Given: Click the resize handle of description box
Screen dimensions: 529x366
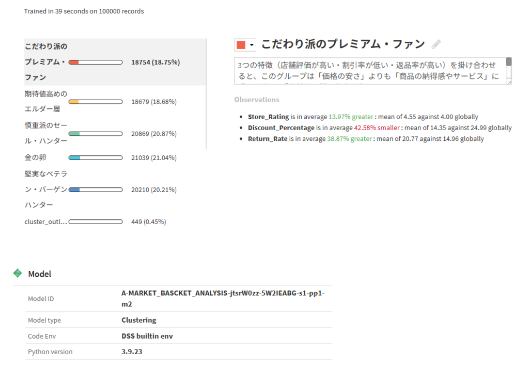Looking at the screenshot, I should coord(509,82).
